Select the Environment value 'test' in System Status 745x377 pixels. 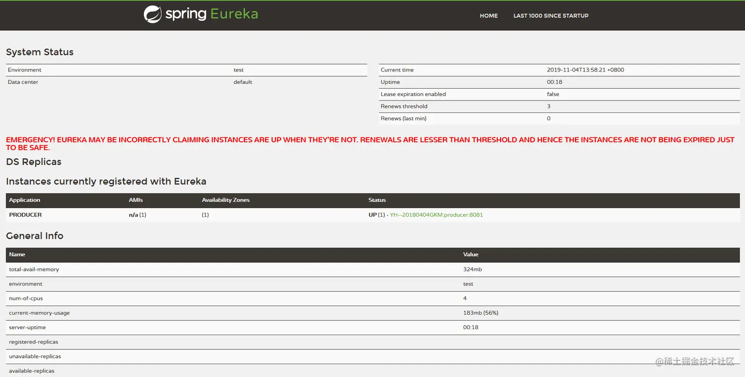point(238,70)
